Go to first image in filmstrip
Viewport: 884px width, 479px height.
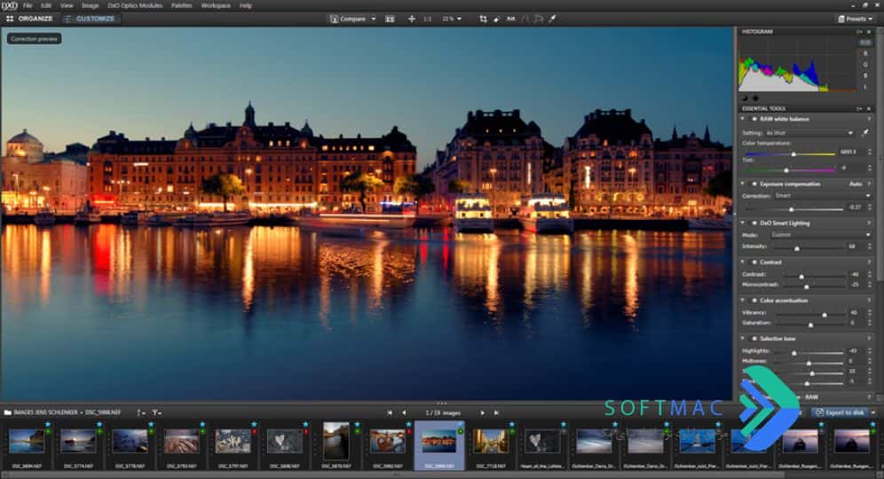pos(390,413)
